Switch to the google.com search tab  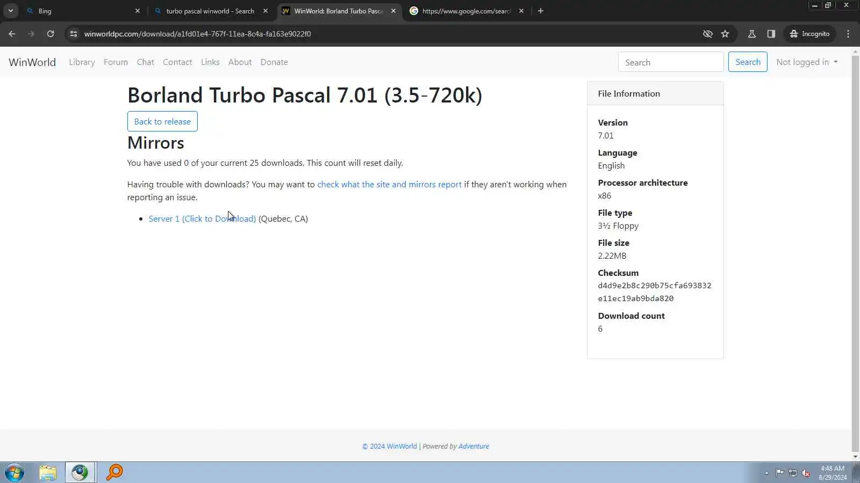(x=467, y=11)
